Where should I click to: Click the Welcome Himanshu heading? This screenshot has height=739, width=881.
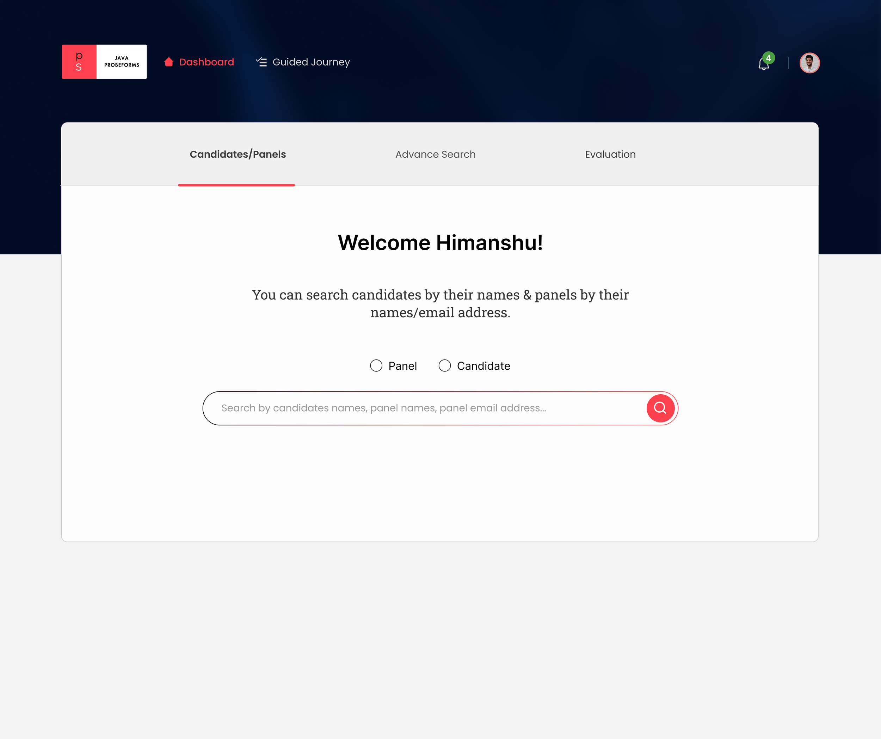point(440,243)
